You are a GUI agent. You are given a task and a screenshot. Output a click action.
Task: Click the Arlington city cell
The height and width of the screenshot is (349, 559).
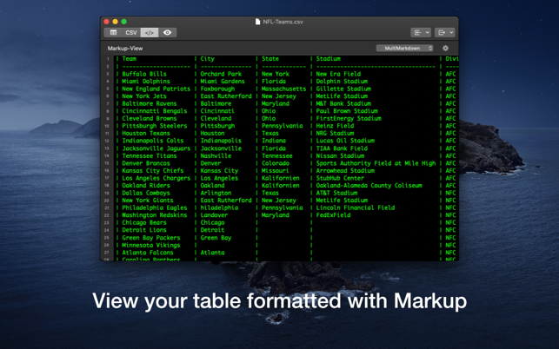coord(216,193)
